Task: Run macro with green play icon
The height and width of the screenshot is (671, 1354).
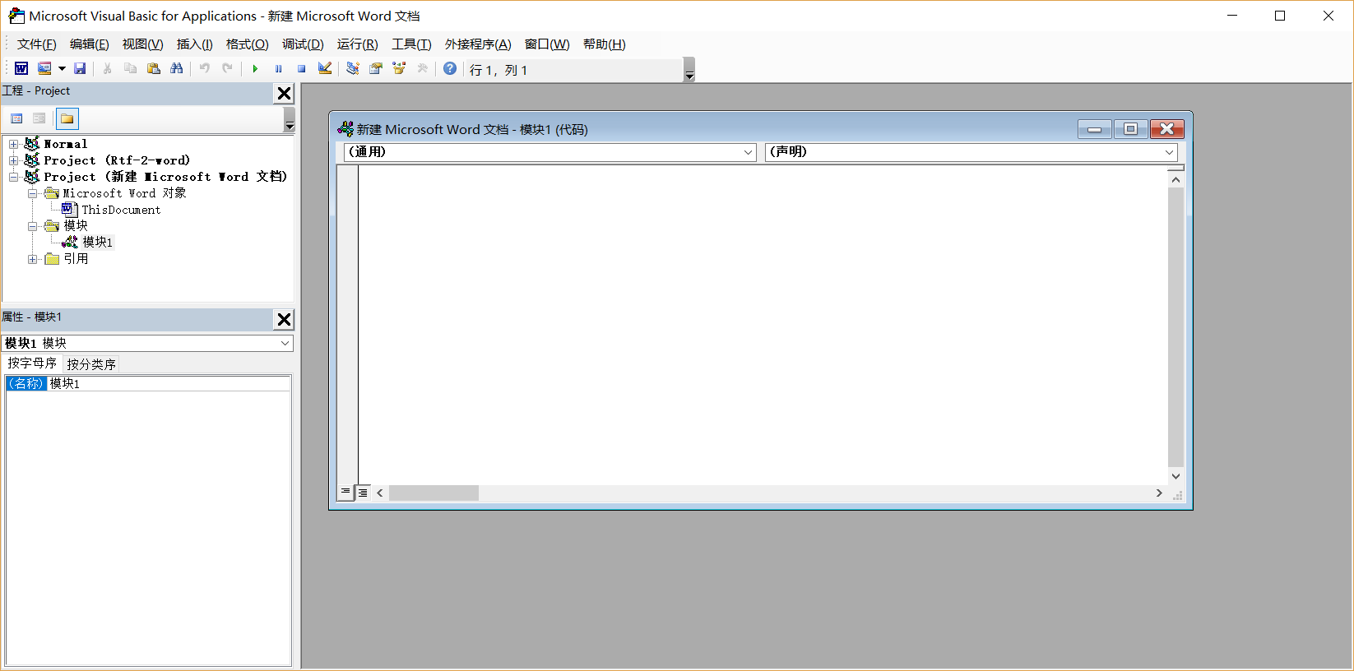Action: click(x=255, y=68)
